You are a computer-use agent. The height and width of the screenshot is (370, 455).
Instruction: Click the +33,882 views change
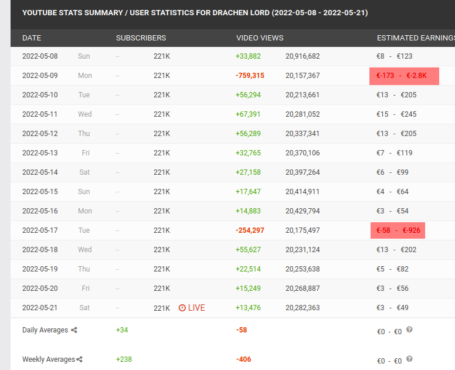click(x=248, y=56)
